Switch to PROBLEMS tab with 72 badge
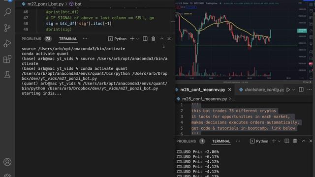 click(x=36, y=39)
